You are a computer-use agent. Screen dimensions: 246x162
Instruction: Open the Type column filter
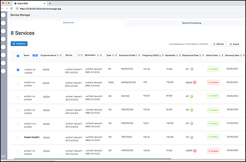[x=116, y=55]
